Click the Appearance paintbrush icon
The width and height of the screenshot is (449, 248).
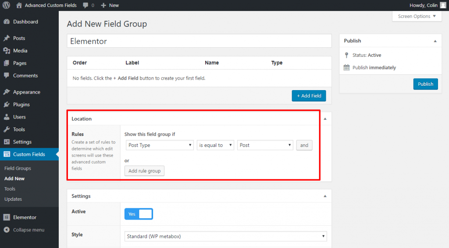point(7,92)
